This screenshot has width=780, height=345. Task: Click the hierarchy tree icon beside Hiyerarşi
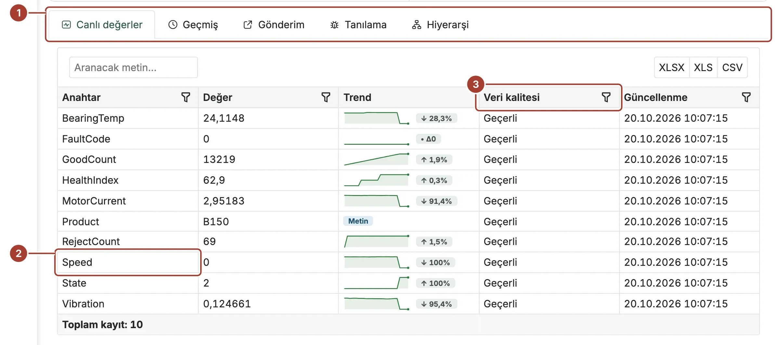417,25
